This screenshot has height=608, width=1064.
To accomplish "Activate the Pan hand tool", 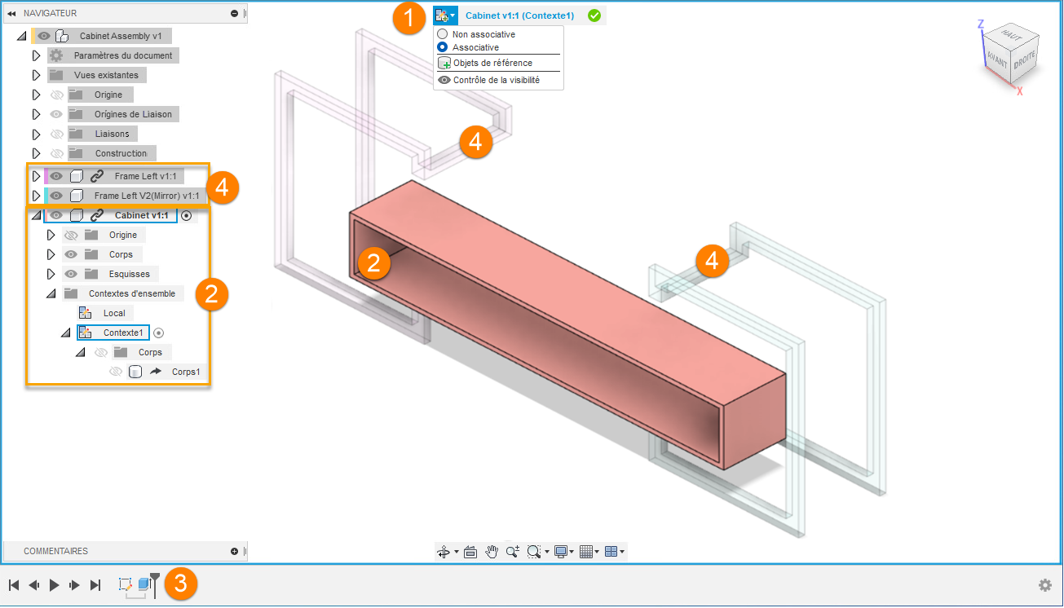I will click(x=492, y=552).
